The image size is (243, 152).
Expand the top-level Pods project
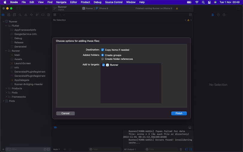tap(3, 101)
